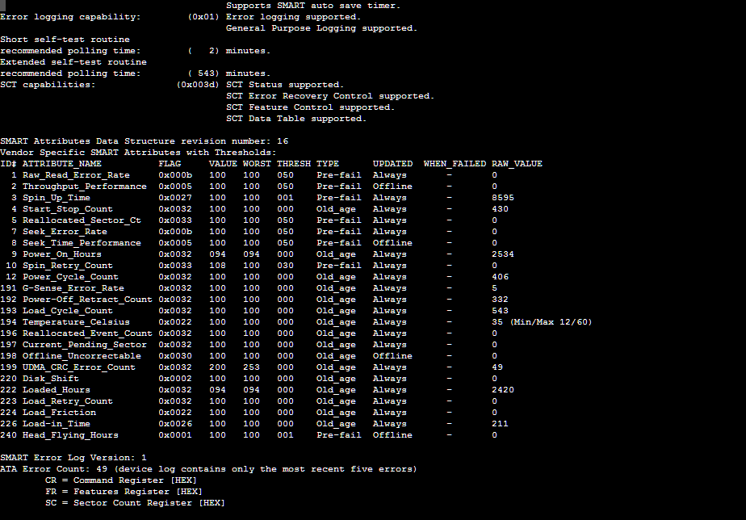This screenshot has height=520, width=746.
Task: Click Seek_Error_Rate attribute name
Action: coord(65,232)
